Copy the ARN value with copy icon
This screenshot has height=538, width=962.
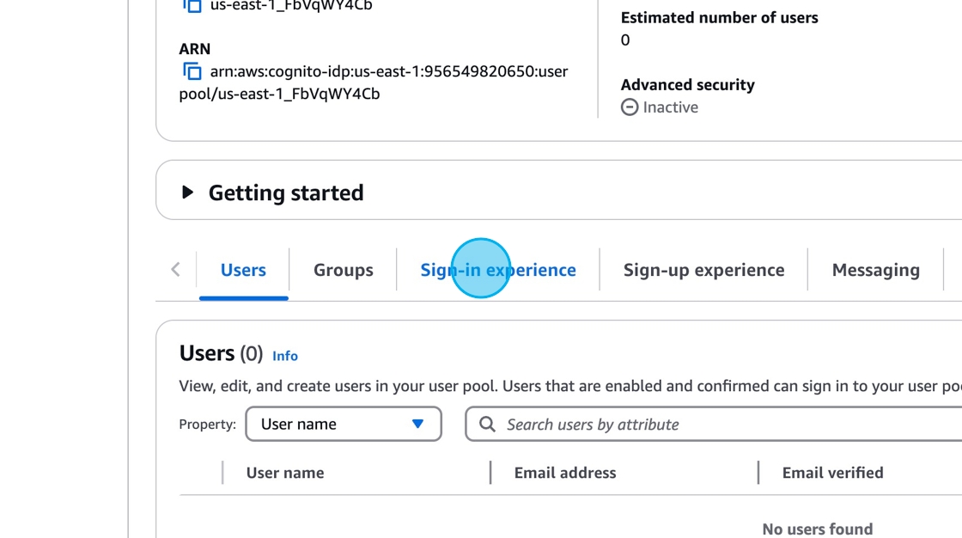coord(192,71)
